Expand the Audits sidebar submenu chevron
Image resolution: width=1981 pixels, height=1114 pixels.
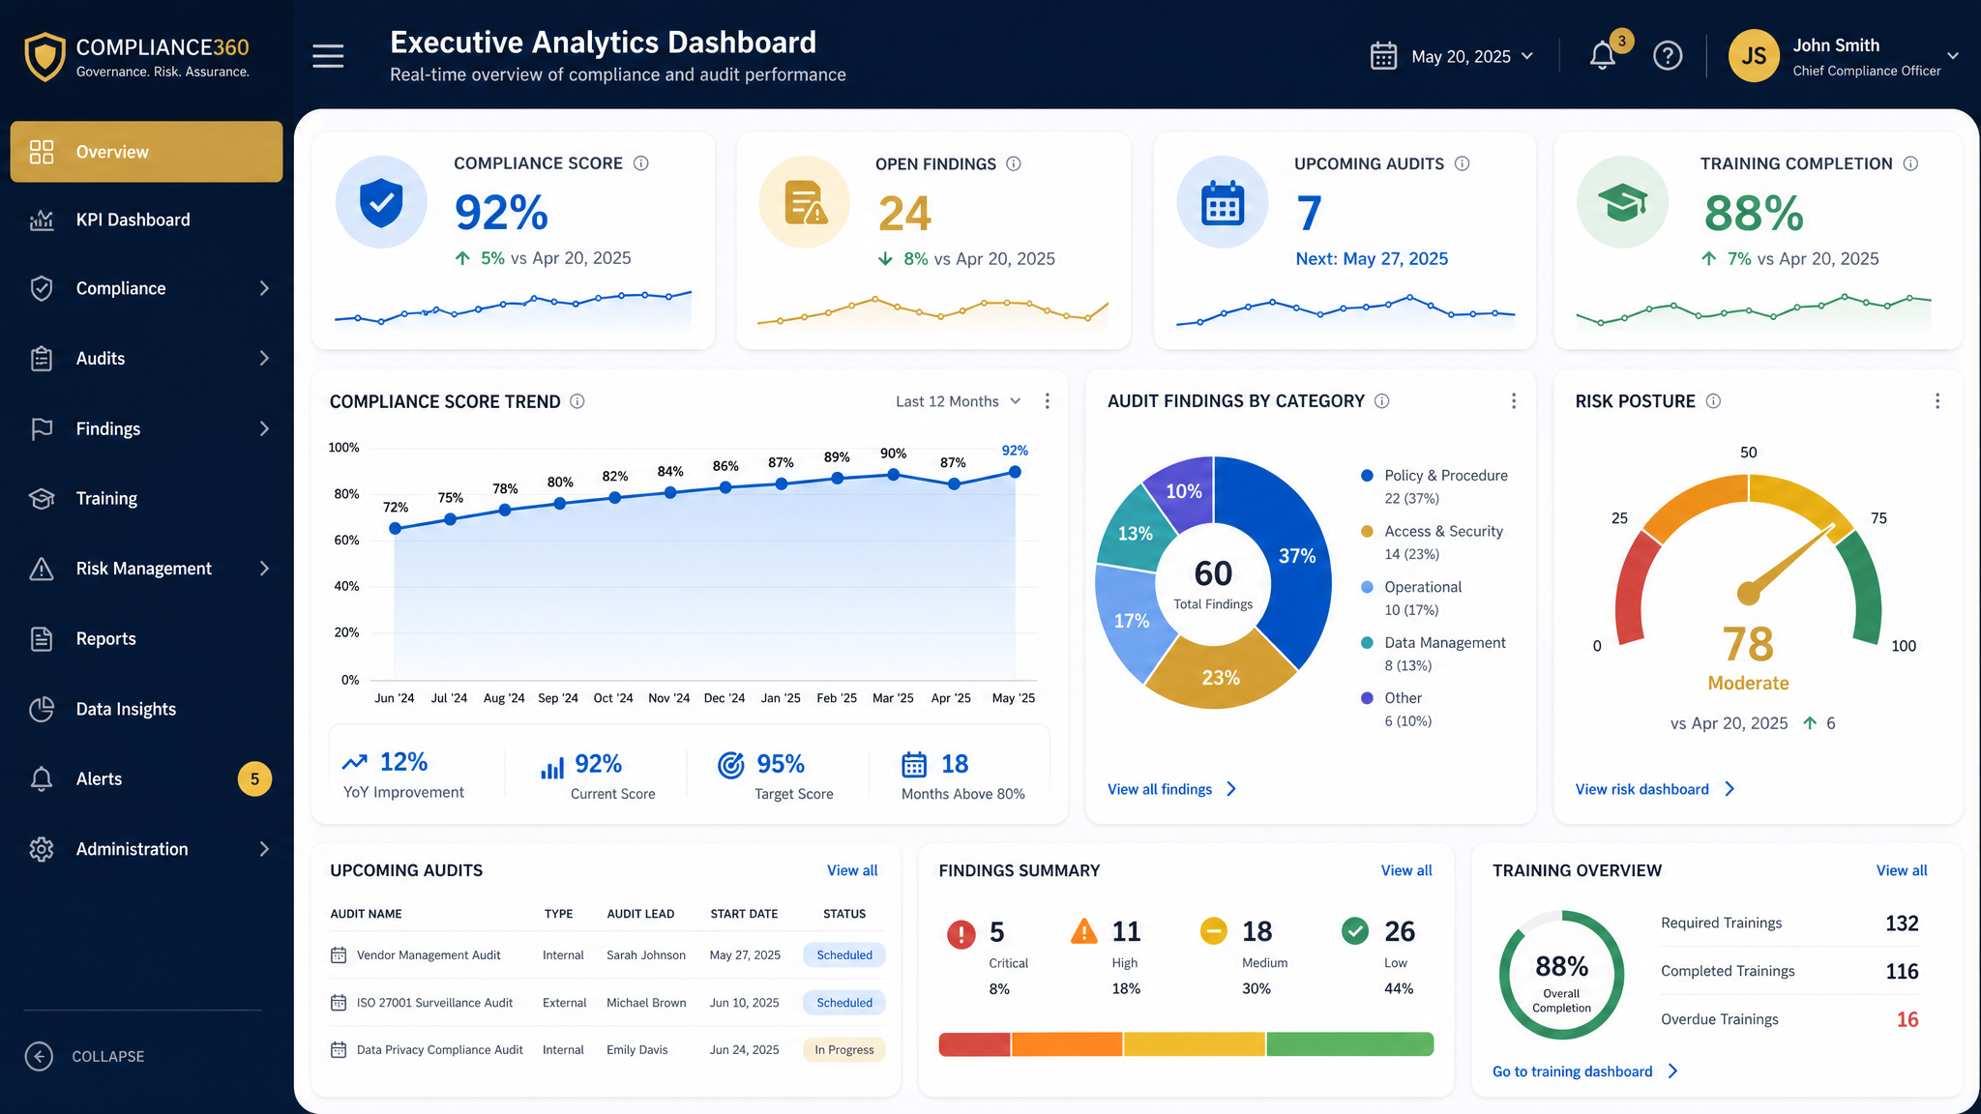click(x=264, y=358)
